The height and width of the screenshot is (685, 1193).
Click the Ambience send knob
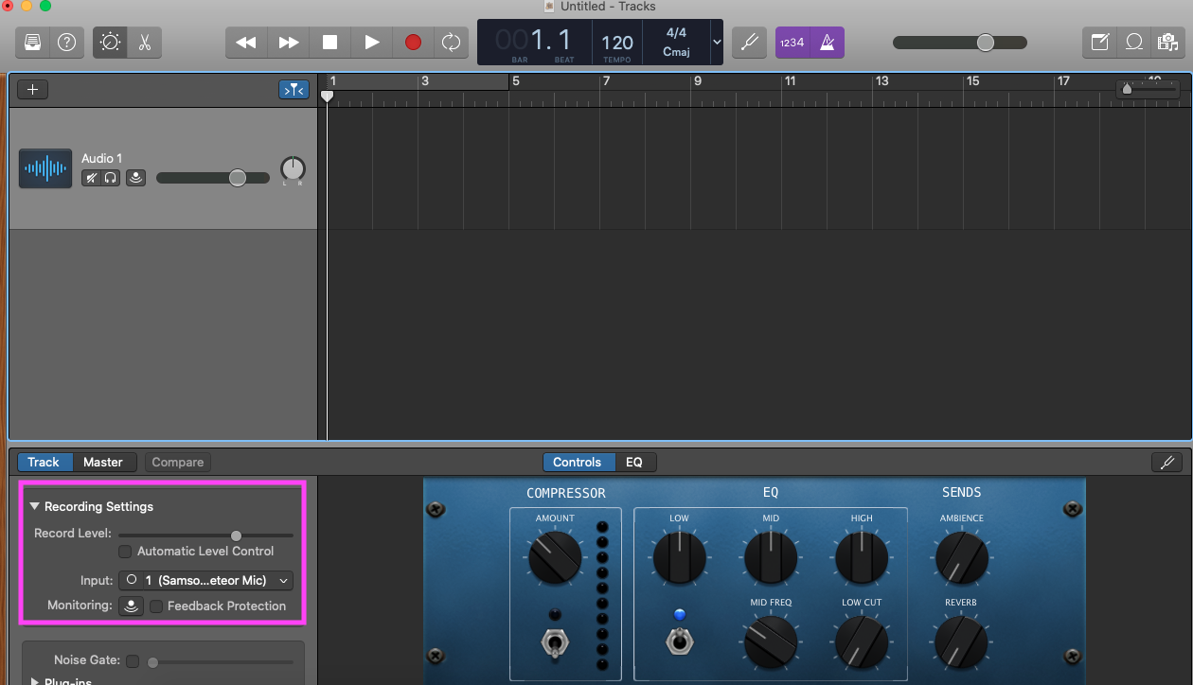pos(962,556)
